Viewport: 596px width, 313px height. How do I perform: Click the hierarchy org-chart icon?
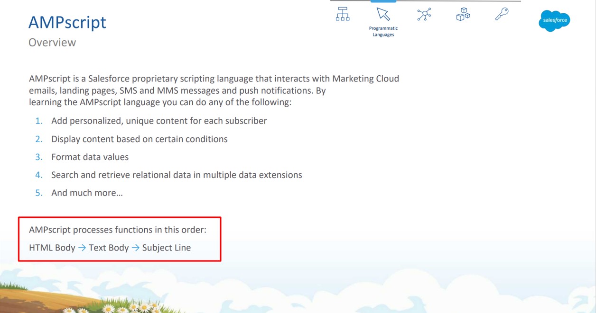343,14
